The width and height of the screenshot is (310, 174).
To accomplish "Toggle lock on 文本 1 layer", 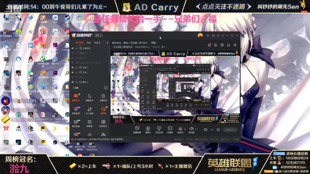I will click(76, 72).
